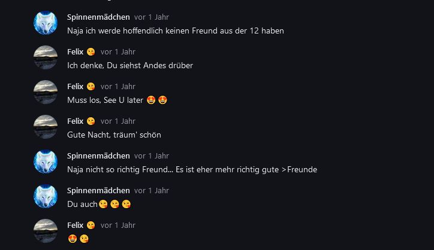Open the Spinnenmädchen name above the 'keinen Freund' message
Viewport: 434px width, 250px height.
click(x=98, y=17)
